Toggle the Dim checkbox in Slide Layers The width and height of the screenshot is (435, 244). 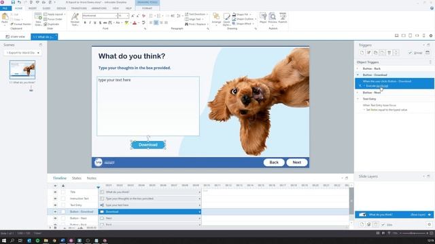point(383,224)
